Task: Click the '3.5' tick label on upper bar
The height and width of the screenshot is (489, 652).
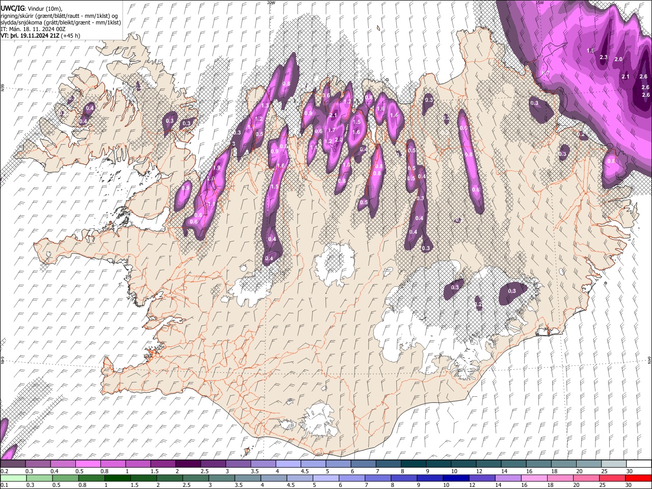Action: [x=254, y=471]
